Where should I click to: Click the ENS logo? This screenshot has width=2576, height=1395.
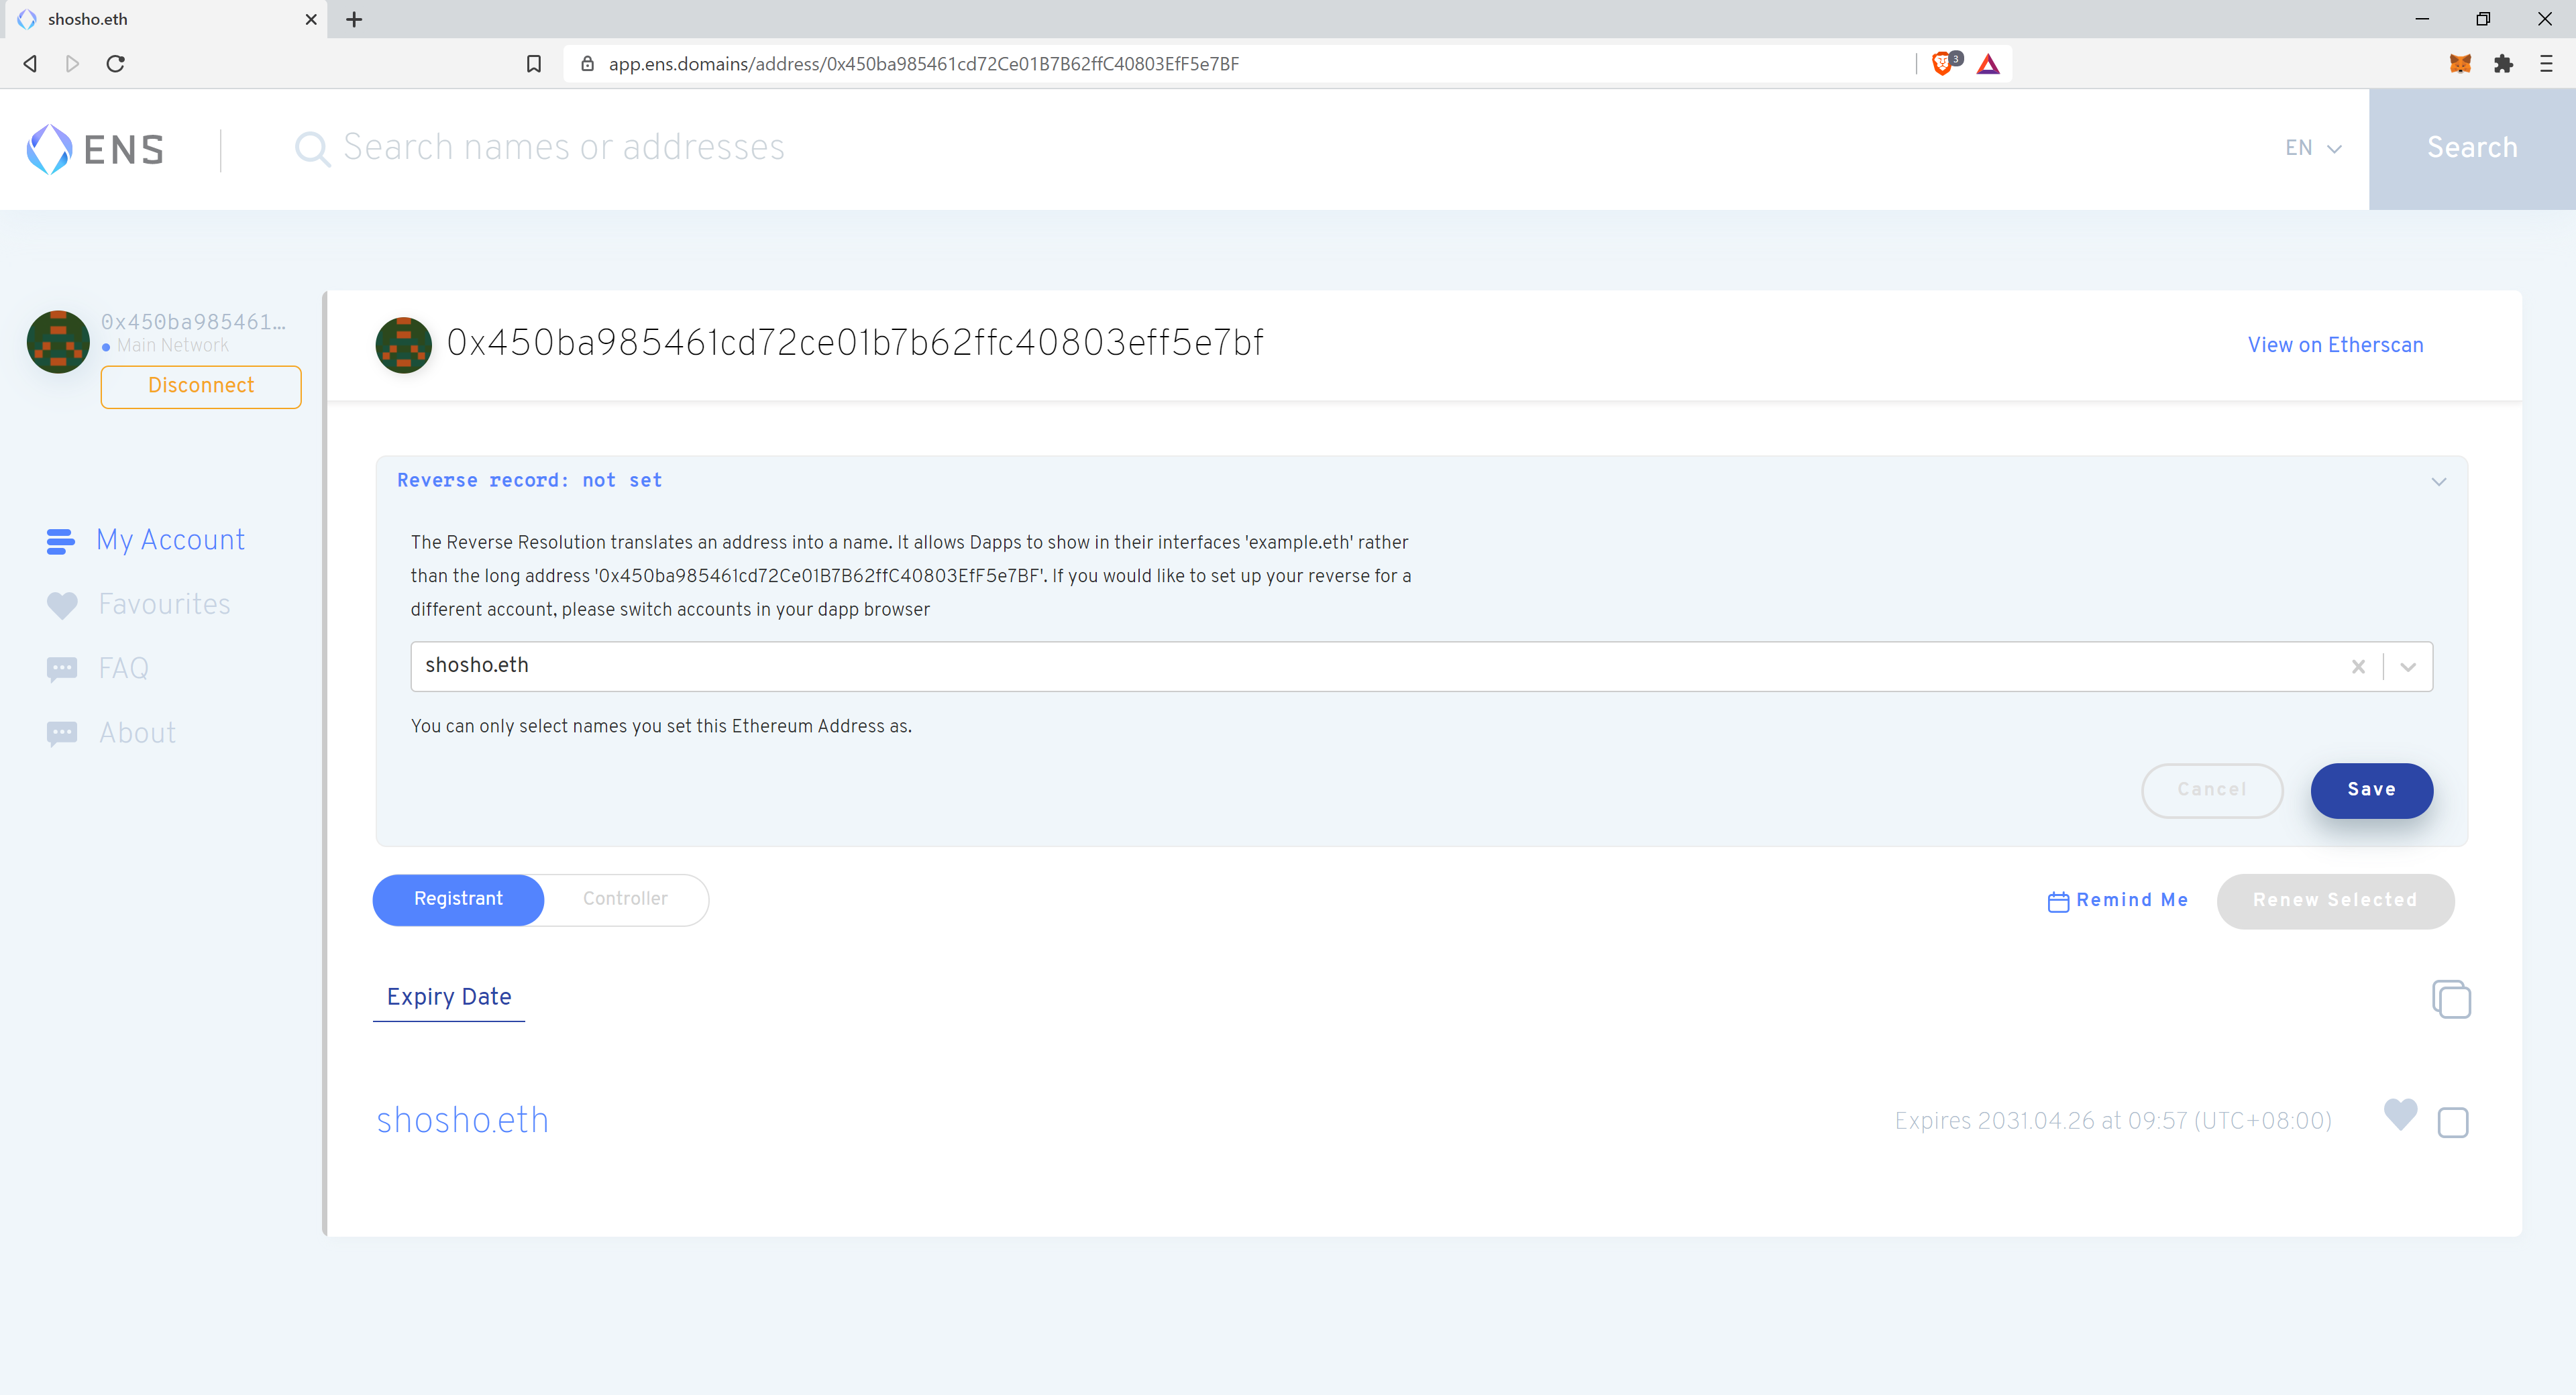pos(95,149)
